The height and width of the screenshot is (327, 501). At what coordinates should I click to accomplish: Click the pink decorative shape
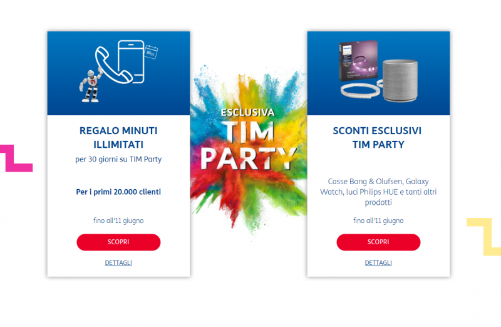coord(16,158)
